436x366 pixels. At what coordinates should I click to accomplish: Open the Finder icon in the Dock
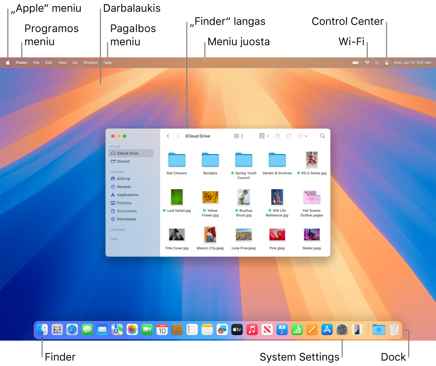click(42, 330)
